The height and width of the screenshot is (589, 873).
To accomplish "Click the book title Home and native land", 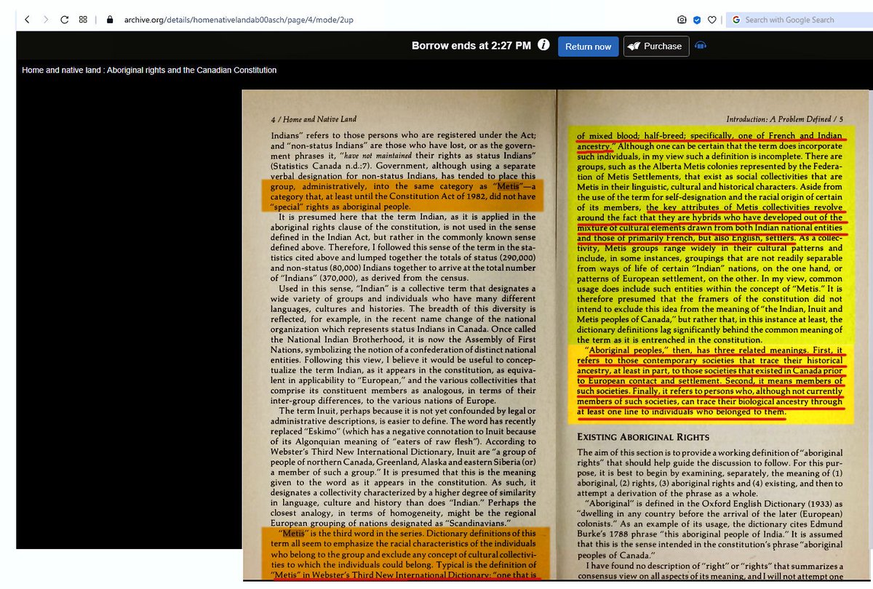I will (149, 71).
